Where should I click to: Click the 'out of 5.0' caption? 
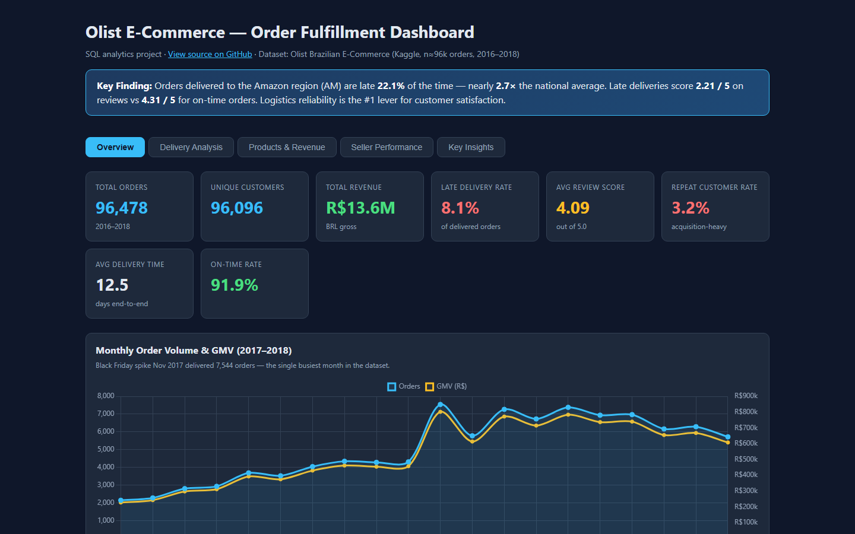[571, 227]
